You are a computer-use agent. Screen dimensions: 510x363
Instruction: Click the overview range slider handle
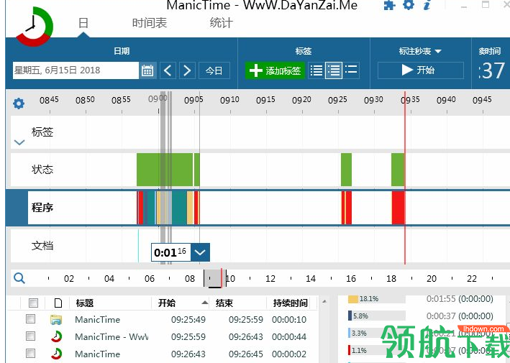point(214,279)
